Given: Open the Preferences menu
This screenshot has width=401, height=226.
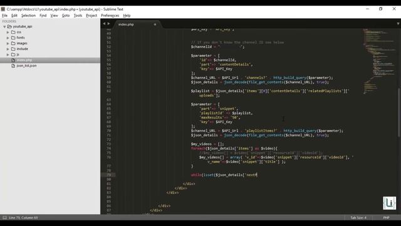Looking at the screenshot, I should [110, 16].
